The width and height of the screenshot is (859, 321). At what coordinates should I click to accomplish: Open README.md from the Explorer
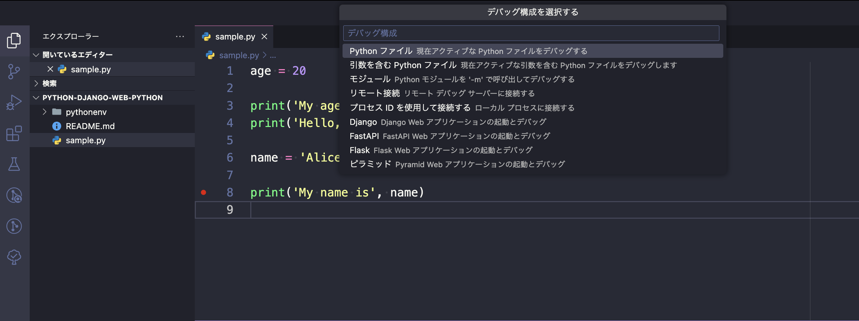point(90,126)
